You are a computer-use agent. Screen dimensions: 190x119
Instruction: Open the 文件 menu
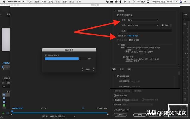click(30, 1)
